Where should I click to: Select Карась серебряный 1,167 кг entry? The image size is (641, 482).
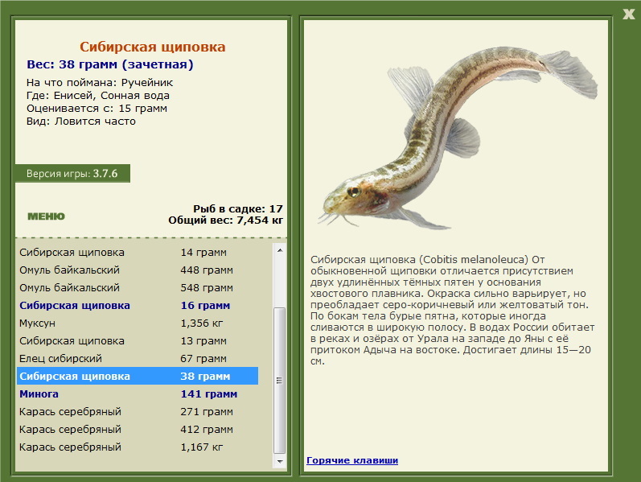tap(138, 447)
